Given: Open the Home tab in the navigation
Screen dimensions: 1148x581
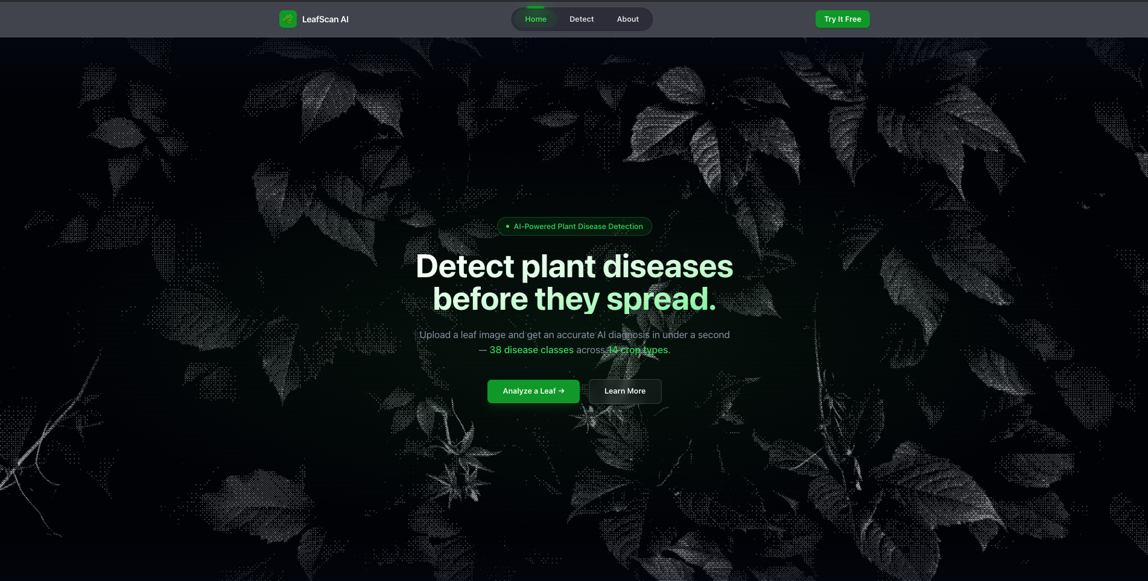Looking at the screenshot, I should [536, 19].
